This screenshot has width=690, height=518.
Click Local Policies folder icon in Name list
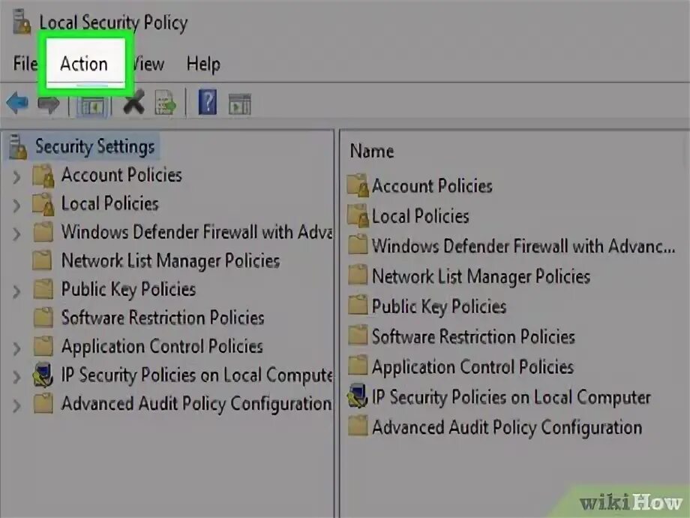[357, 216]
